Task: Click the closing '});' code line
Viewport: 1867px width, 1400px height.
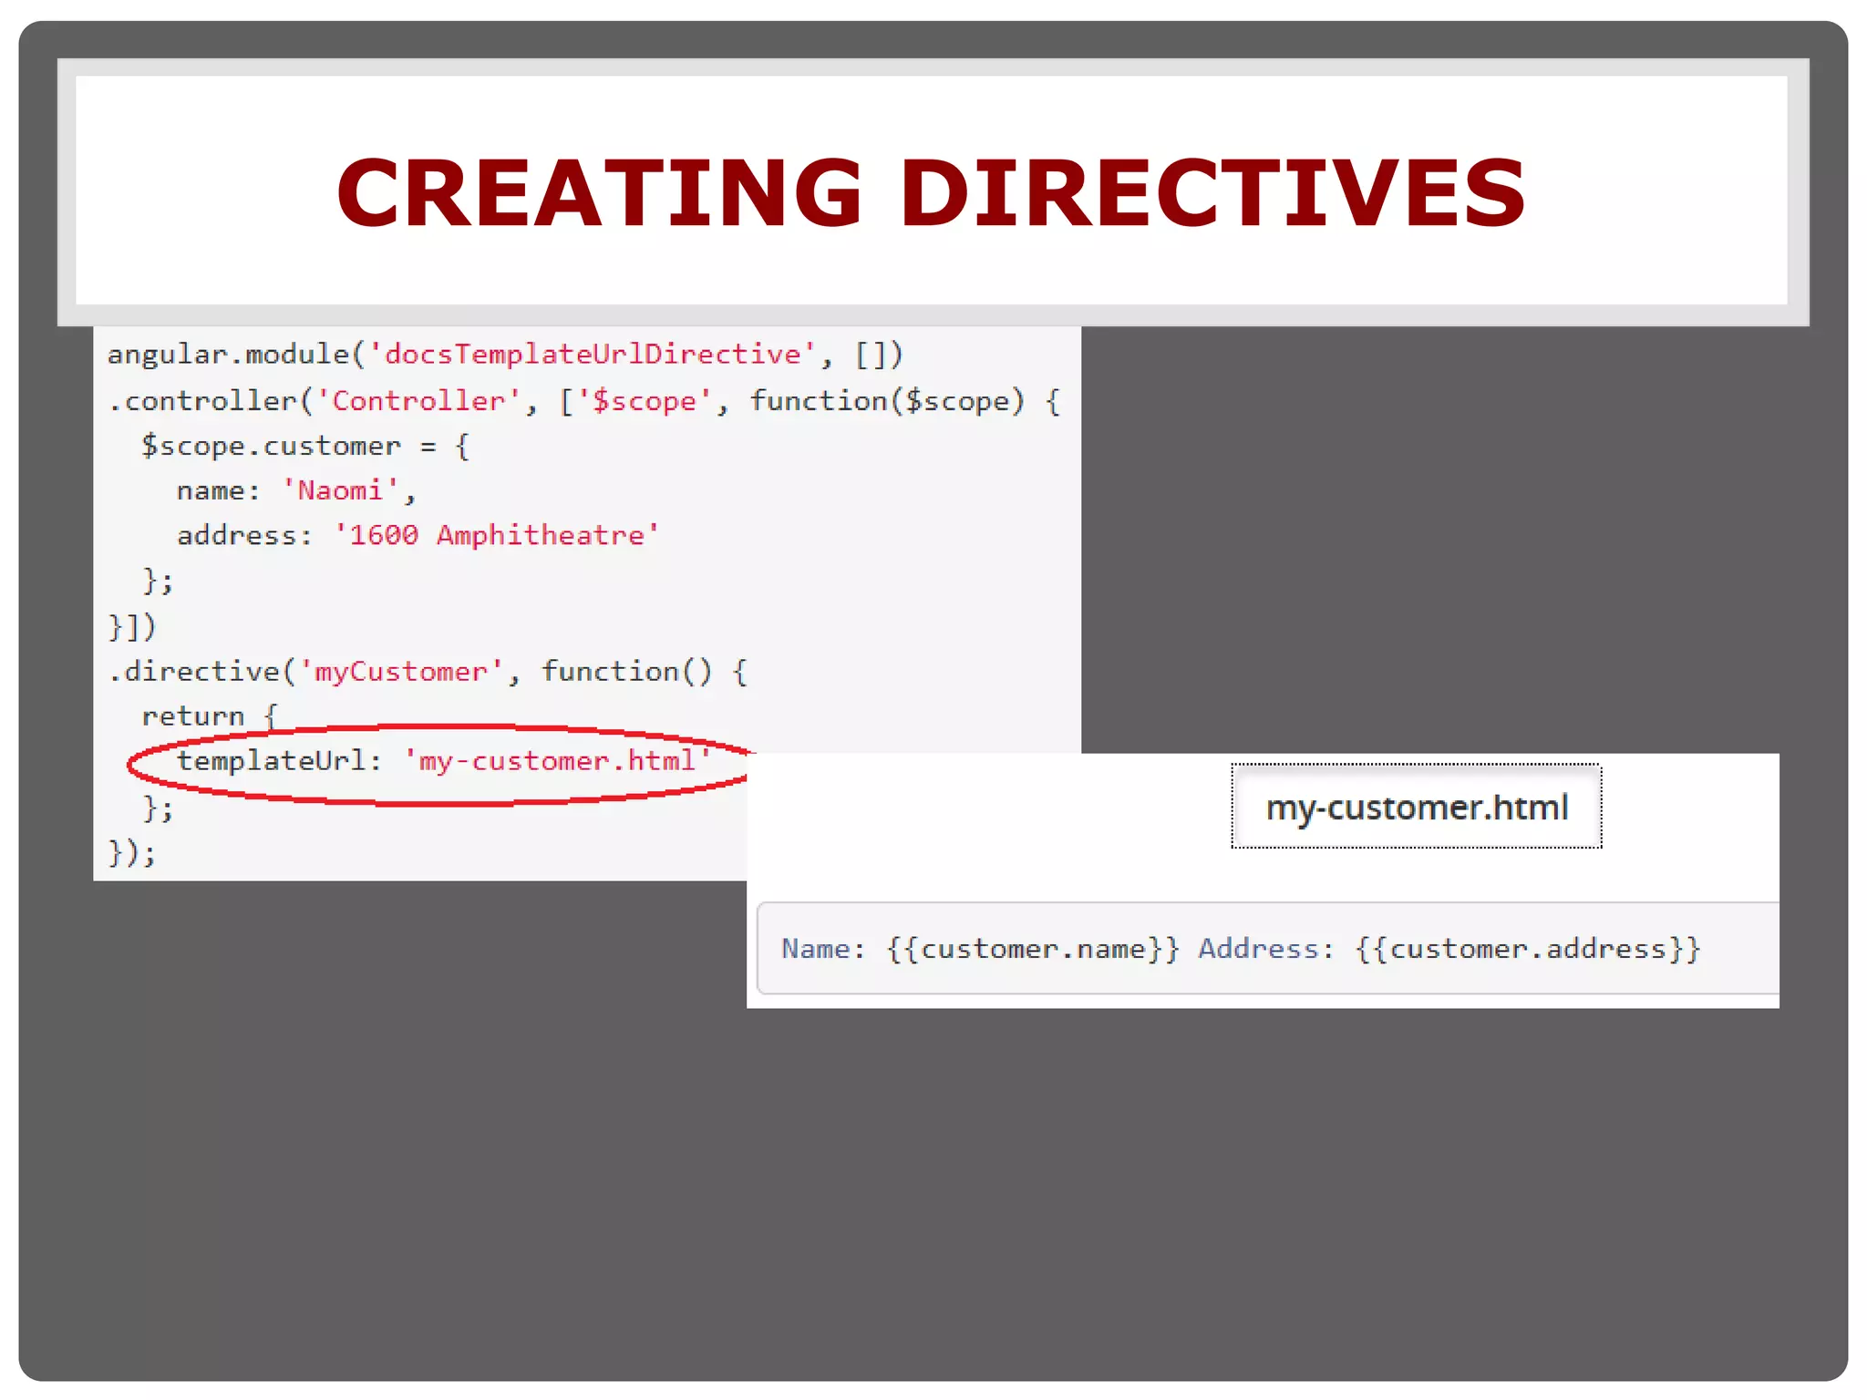Action: tap(132, 853)
